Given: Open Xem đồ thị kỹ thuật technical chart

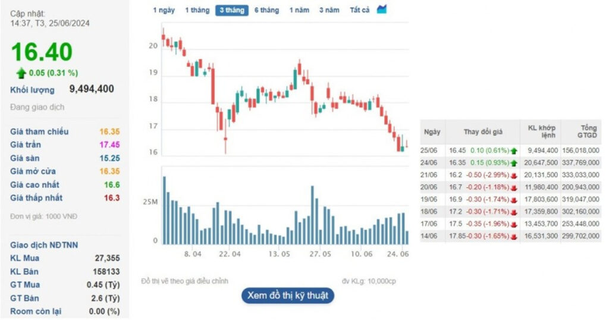Looking at the screenshot, I should coord(288,296).
